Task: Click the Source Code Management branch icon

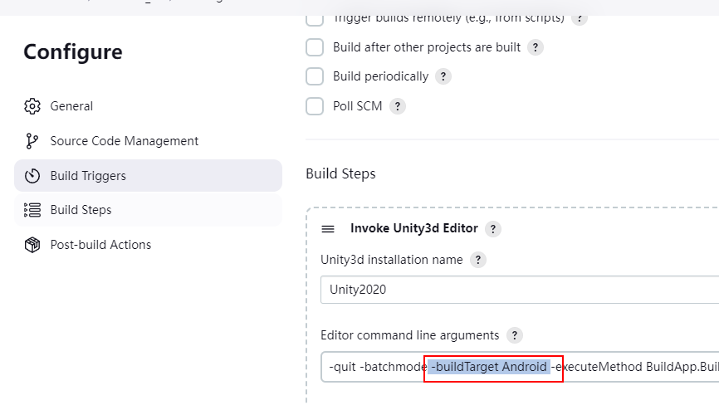Action: point(32,141)
